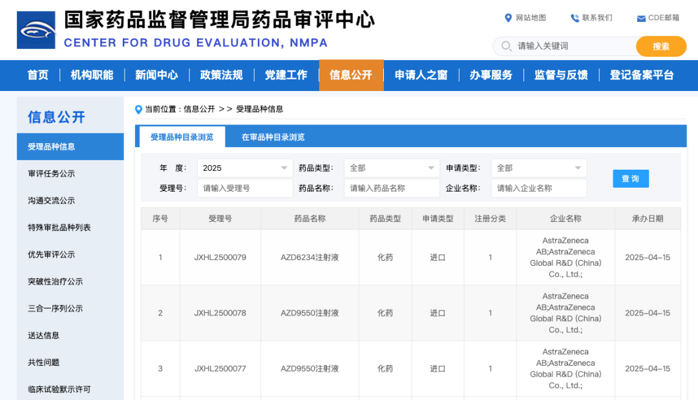Open the 申请人之窗 menu item
Image resolution: width=698 pixels, height=400 pixels.
pos(421,75)
